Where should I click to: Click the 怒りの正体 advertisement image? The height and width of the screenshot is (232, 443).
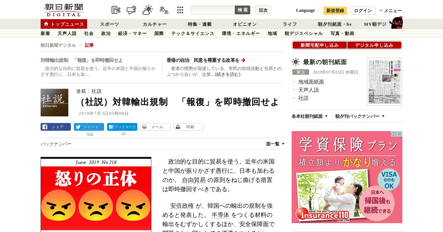(96, 194)
